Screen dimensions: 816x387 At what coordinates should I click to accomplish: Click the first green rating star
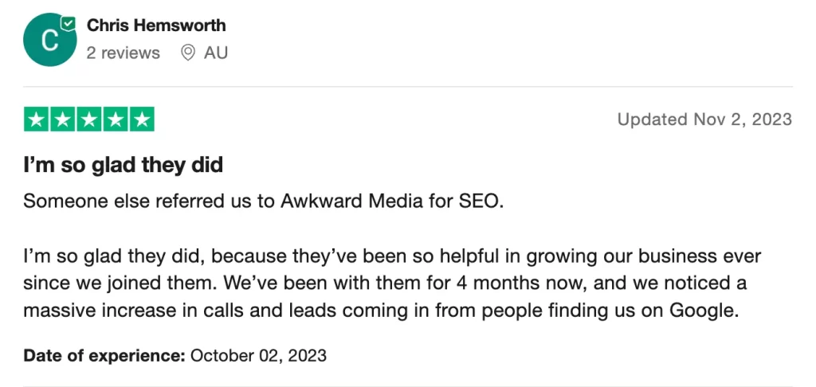pos(37,119)
